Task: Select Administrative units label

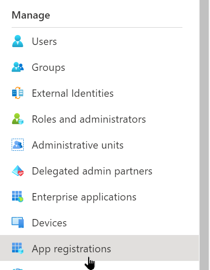Action: click(x=78, y=145)
